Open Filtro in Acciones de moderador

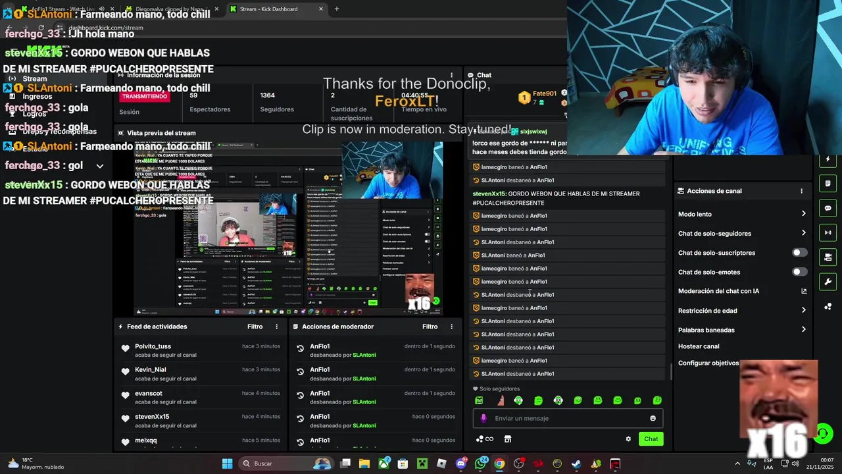click(430, 327)
